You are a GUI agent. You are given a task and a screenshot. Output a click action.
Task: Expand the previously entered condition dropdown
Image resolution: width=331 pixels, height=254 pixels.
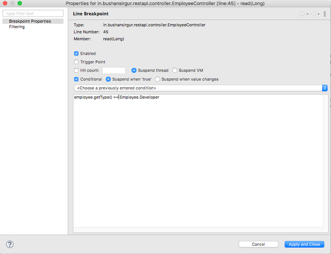(x=324, y=88)
